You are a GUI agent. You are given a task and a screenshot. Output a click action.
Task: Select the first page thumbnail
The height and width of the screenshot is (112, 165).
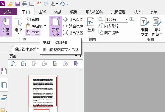pos(43,93)
